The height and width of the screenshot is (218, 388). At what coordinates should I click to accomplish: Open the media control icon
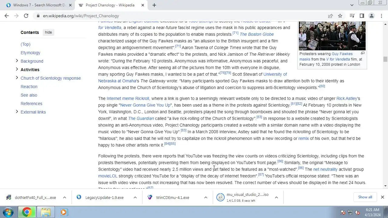pyautogui.click(x=352, y=16)
